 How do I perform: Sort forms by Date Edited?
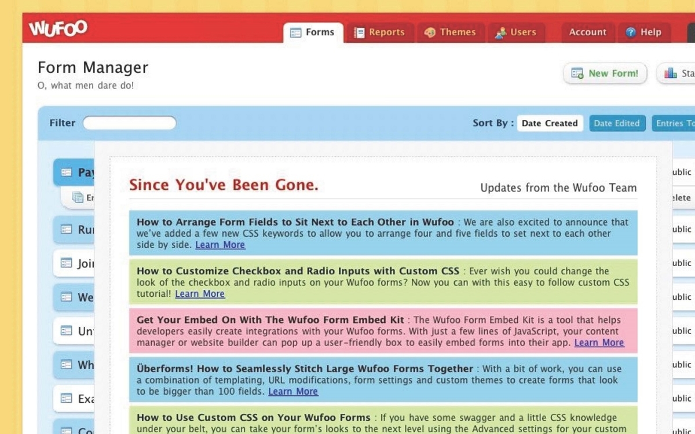617,123
